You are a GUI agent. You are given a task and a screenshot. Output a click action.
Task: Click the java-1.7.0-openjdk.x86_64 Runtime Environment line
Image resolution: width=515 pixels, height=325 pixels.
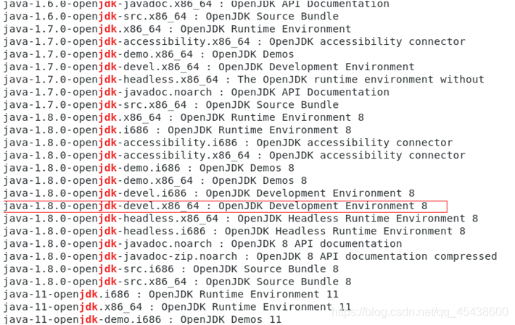(x=178, y=29)
